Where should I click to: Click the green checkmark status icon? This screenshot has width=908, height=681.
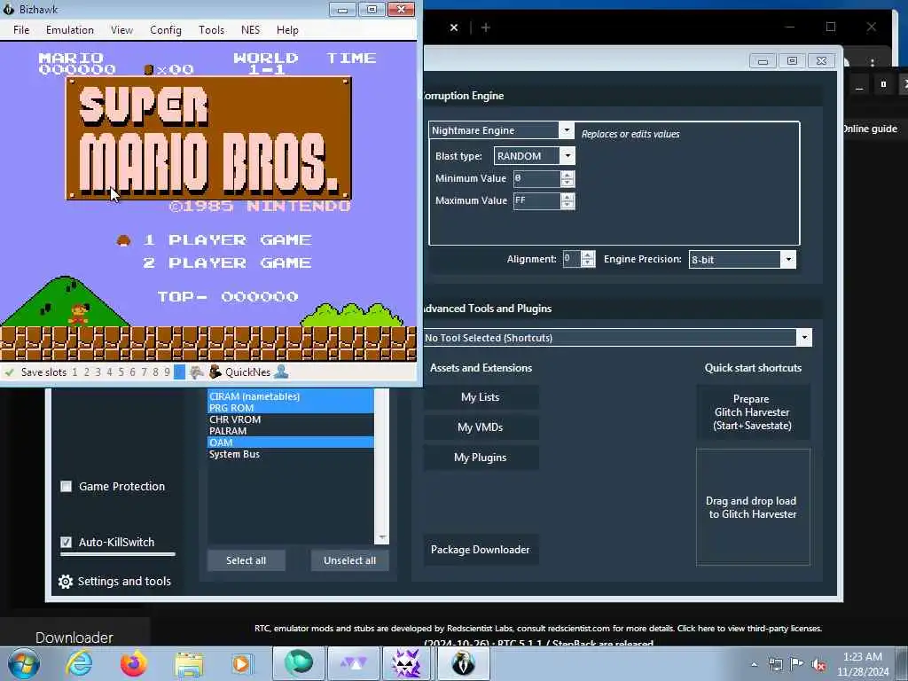(x=9, y=372)
